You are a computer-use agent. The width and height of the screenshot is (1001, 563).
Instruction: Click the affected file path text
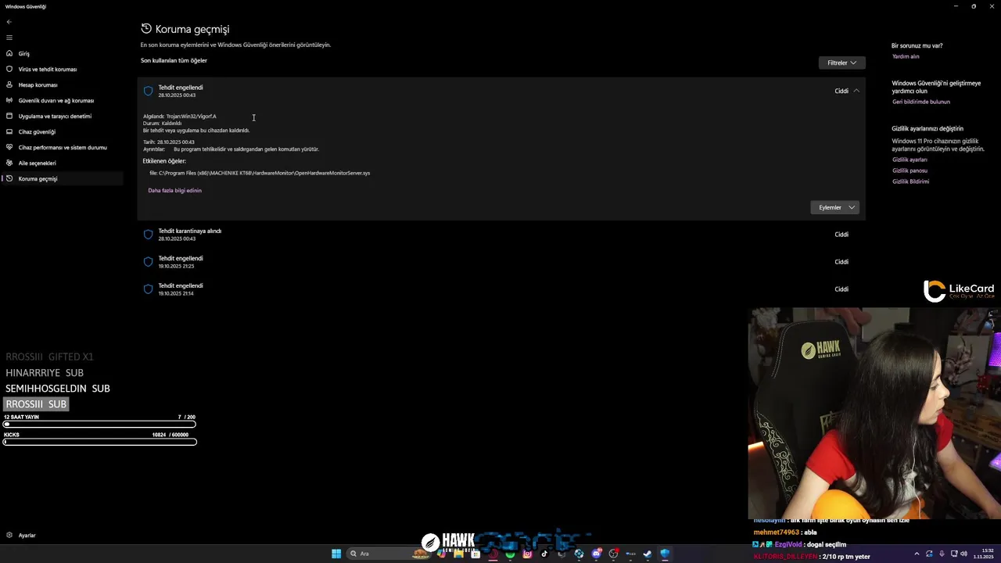(260, 173)
